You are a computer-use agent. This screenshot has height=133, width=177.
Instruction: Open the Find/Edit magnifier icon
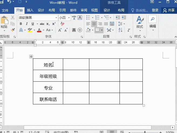[152, 19]
